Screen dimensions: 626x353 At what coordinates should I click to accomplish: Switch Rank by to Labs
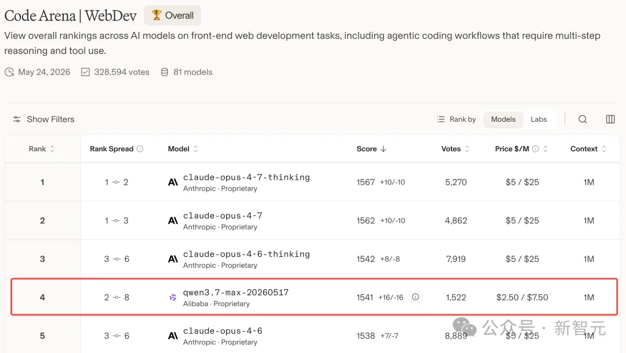point(538,119)
